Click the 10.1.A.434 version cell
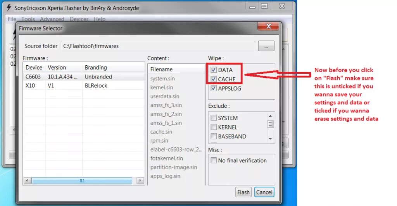Screen dimensions: 397x206 (x=62, y=77)
